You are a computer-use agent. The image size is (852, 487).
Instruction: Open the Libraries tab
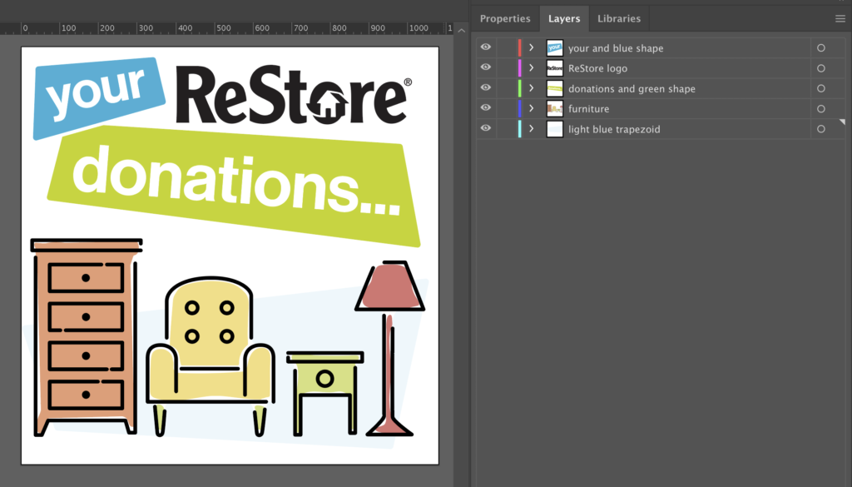[618, 18]
